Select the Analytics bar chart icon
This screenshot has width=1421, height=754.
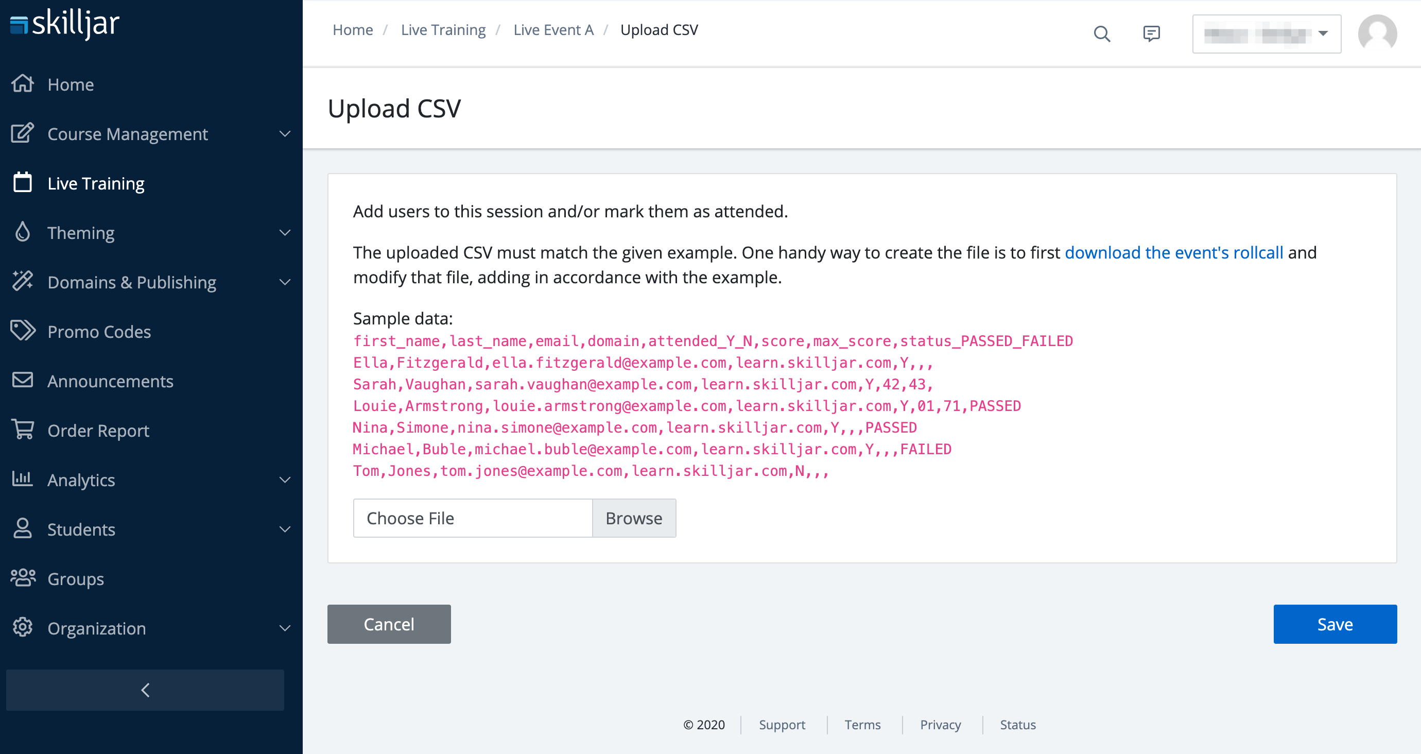tap(22, 479)
